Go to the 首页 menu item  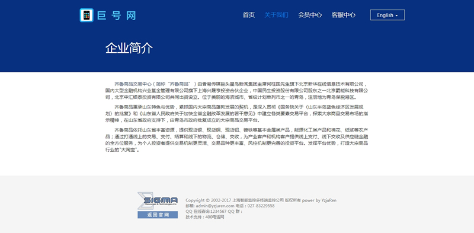pyautogui.click(x=249, y=15)
